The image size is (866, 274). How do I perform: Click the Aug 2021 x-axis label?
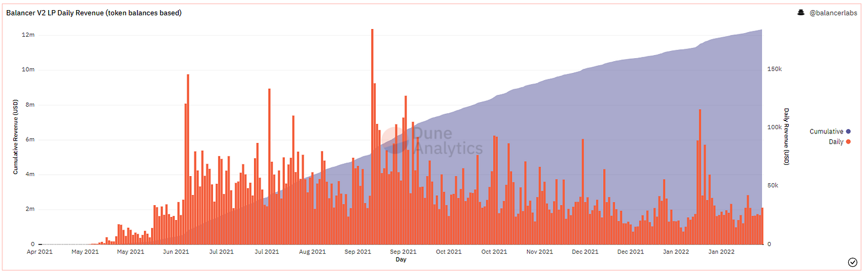tap(312, 252)
